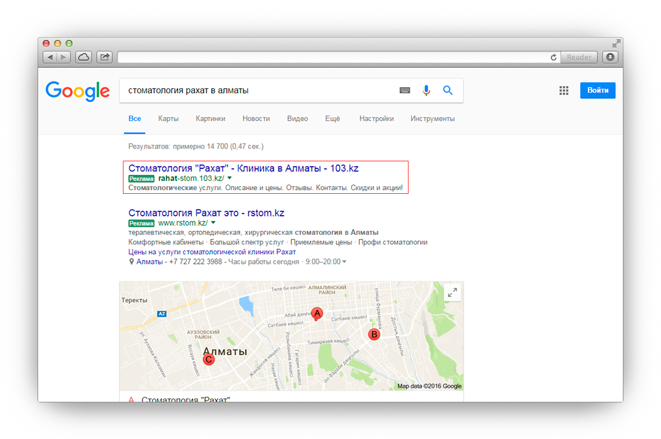
Task: Click the Google logo
Action: [x=78, y=91]
